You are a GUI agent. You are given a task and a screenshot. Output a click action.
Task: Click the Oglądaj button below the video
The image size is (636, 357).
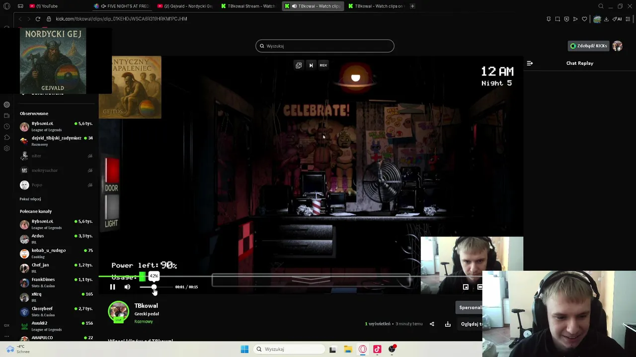click(x=471, y=324)
